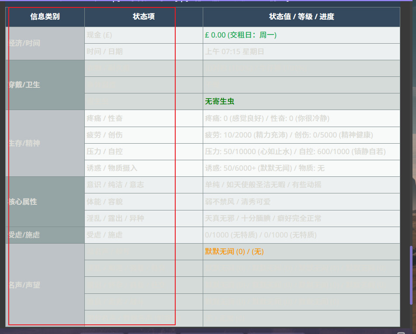This screenshot has width=416, height=334.
Task: Click the 疲劳 / 创伤 status item
Action: coord(143,135)
